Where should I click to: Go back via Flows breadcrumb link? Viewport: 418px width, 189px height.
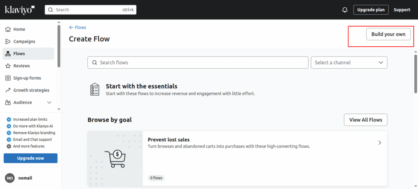click(x=78, y=27)
